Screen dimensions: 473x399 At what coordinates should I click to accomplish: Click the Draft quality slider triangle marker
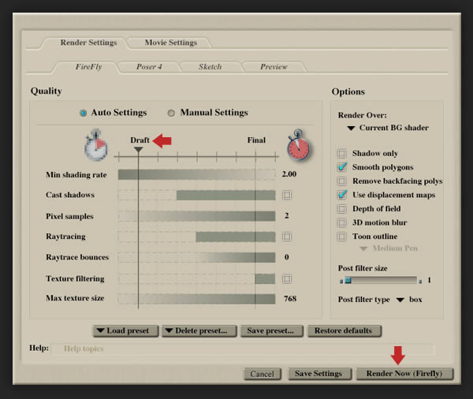(139, 149)
